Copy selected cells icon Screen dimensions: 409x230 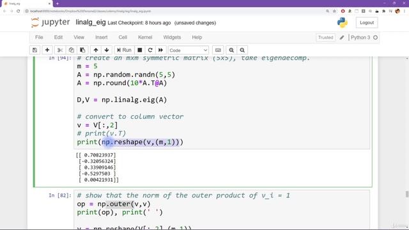[71, 50]
